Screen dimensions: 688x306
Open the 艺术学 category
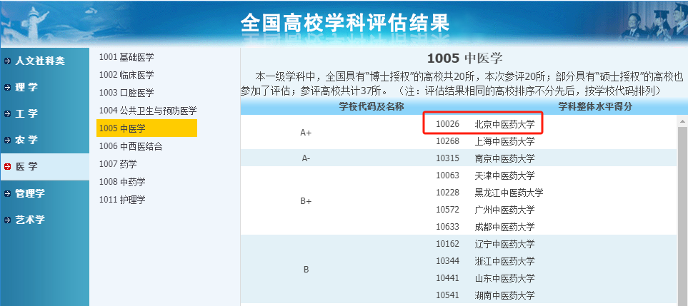point(30,220)
